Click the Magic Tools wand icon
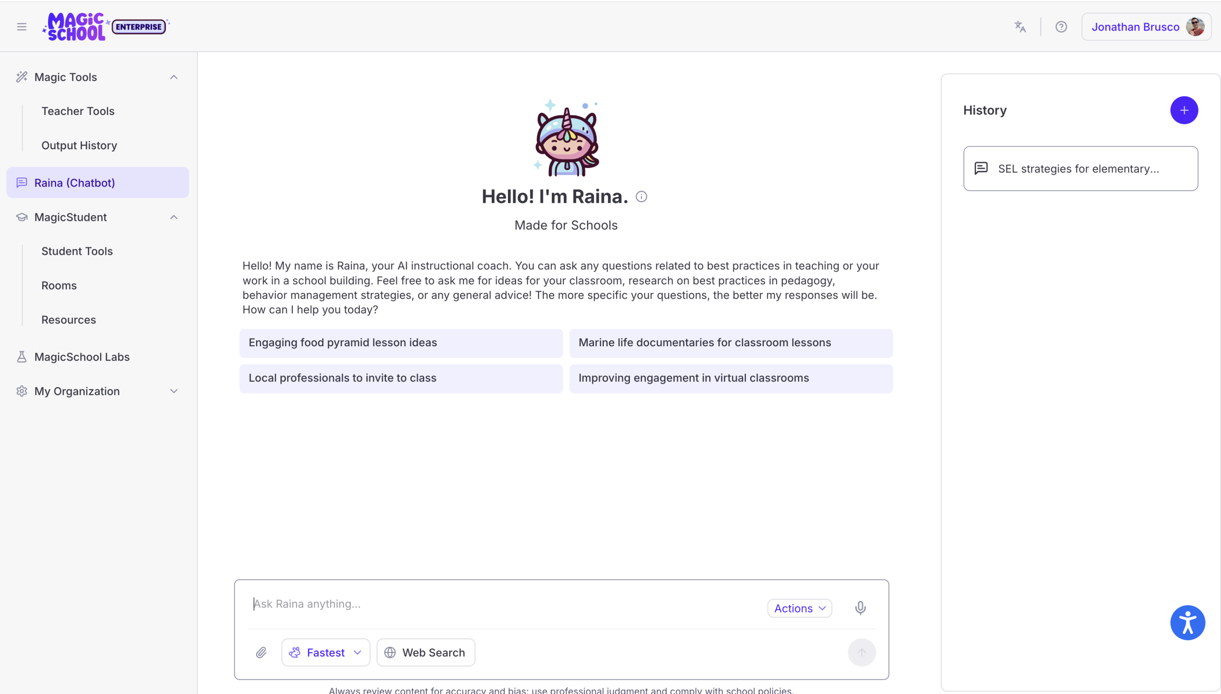1221x694 pixels. pos(21,77)
